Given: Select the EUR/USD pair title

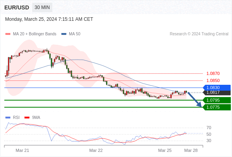Looking at the screenshot, I should (x=17, y=7).
